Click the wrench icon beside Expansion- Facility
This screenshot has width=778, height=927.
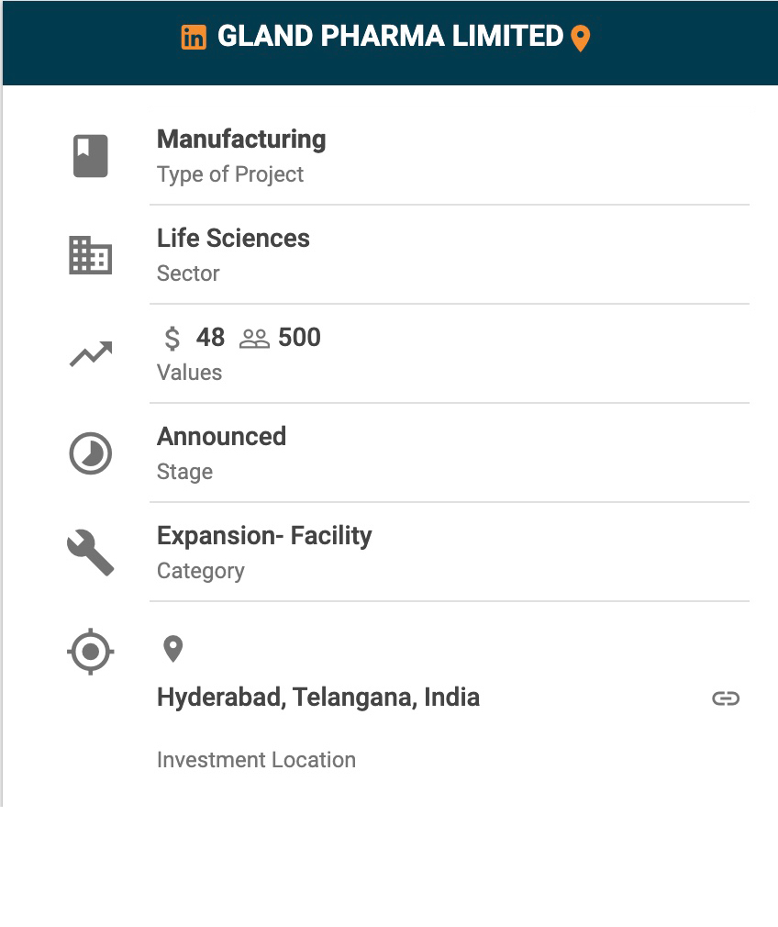91,553
